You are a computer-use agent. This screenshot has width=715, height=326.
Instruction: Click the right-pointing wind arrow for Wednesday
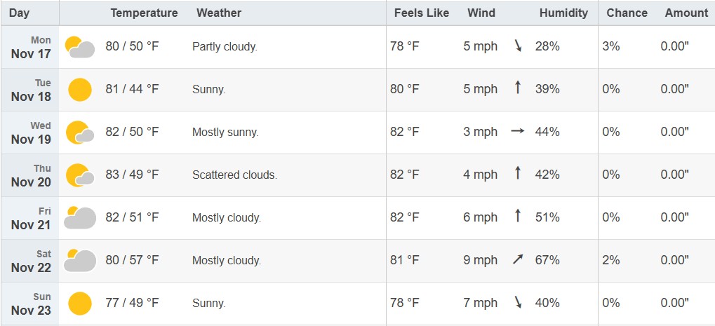coord(518,132)
